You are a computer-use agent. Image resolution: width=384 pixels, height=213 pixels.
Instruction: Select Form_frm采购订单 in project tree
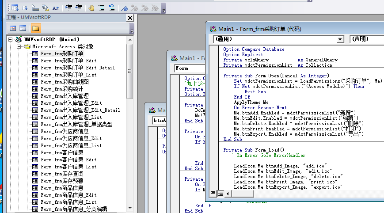click(x=62, y=53)
